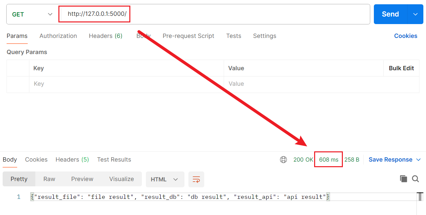Open the GET method dropdown
The height and width of the screenshot is (215, 426).
[x=32, y=14]
